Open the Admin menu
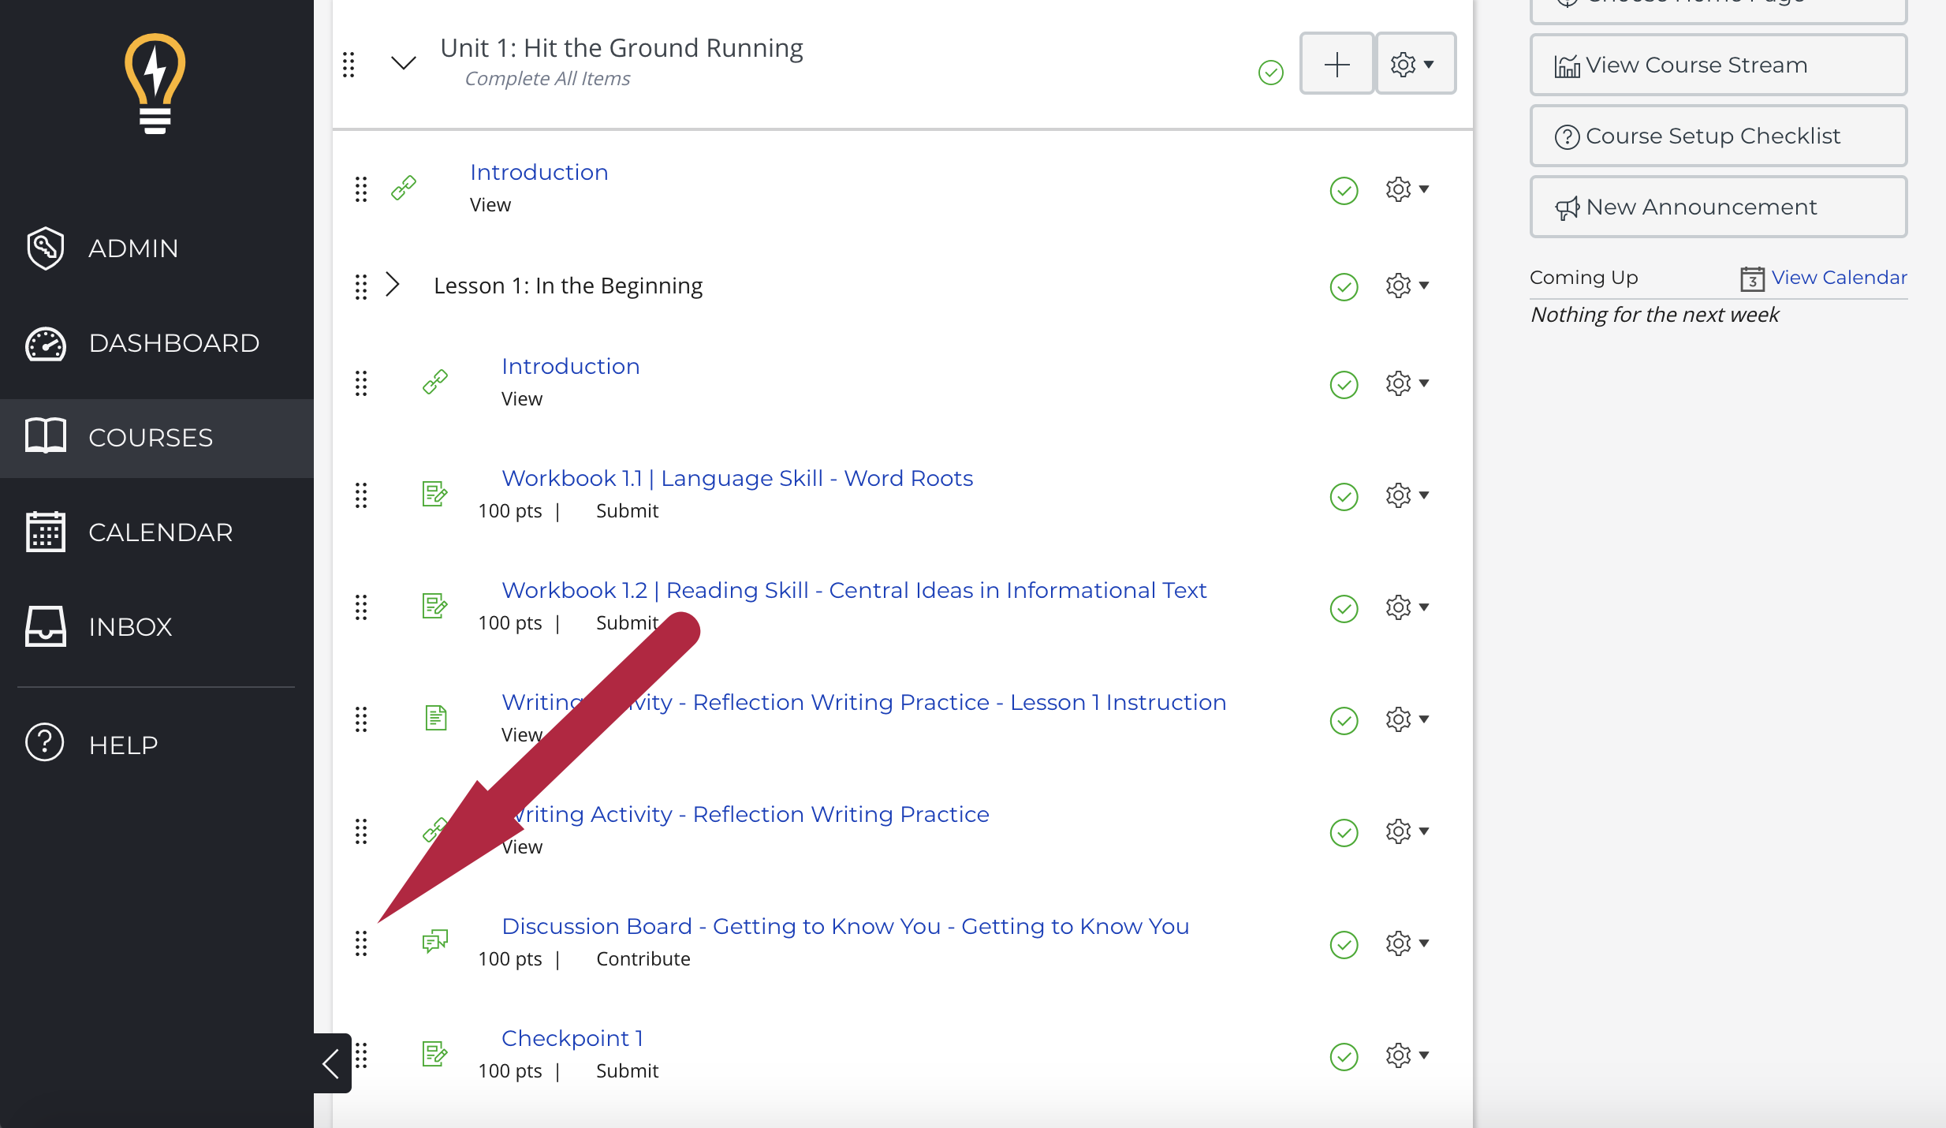The height and width of the screenshot is (1128, 1946). [157, 248]
